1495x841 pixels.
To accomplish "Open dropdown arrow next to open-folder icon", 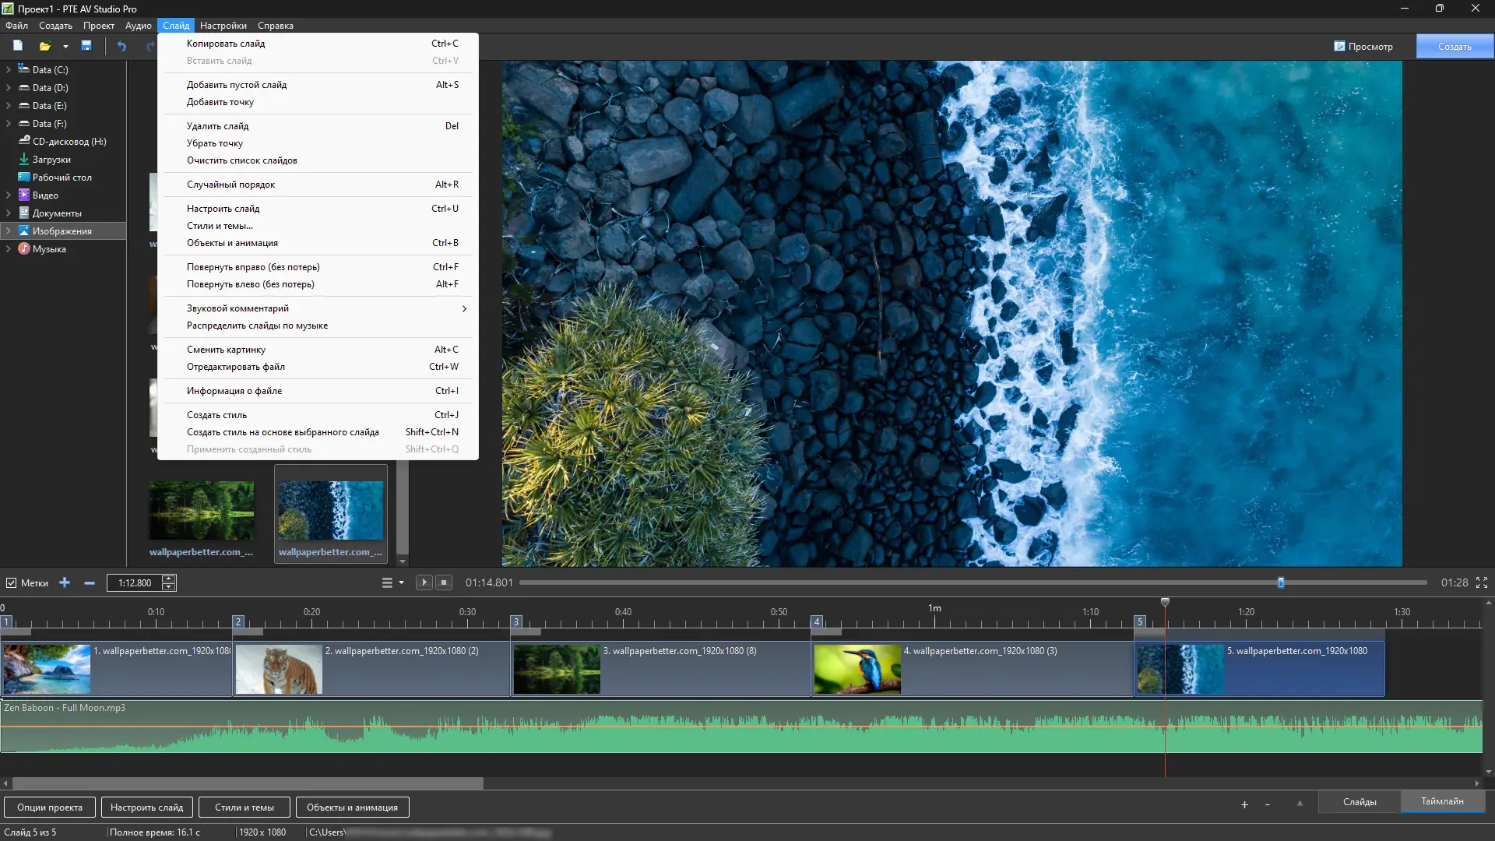I will point(65,47).
